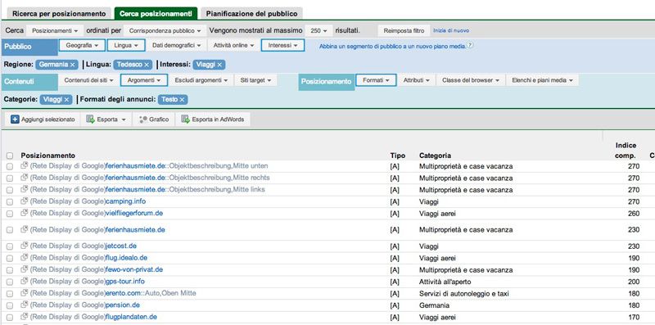
Task: Expand the Escludi argomenti dropdown
Action: pos(201,80)
